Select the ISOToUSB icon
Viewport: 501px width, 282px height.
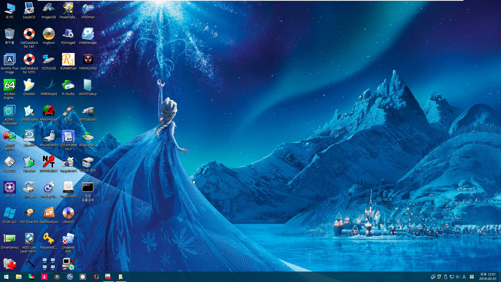49,62
